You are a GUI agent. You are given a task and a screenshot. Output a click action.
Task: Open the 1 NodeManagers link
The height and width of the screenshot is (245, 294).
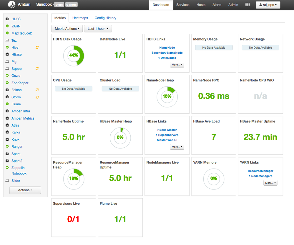tap(260, 176)
